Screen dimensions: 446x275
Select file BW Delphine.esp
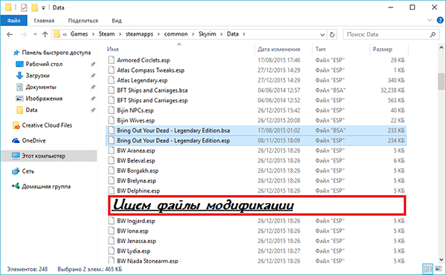click(138, 190)
